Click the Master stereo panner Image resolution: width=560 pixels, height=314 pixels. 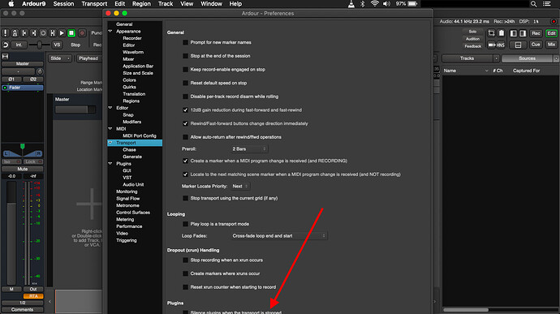pos(23,151)
